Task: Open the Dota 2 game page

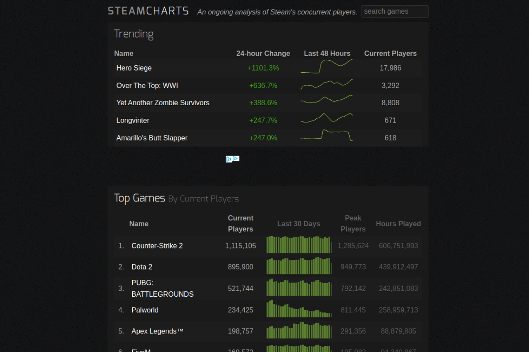Action: coord(142,267)
